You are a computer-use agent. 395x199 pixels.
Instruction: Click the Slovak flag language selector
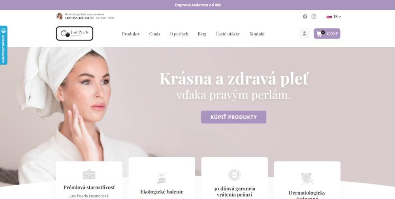tap(329, 17)
